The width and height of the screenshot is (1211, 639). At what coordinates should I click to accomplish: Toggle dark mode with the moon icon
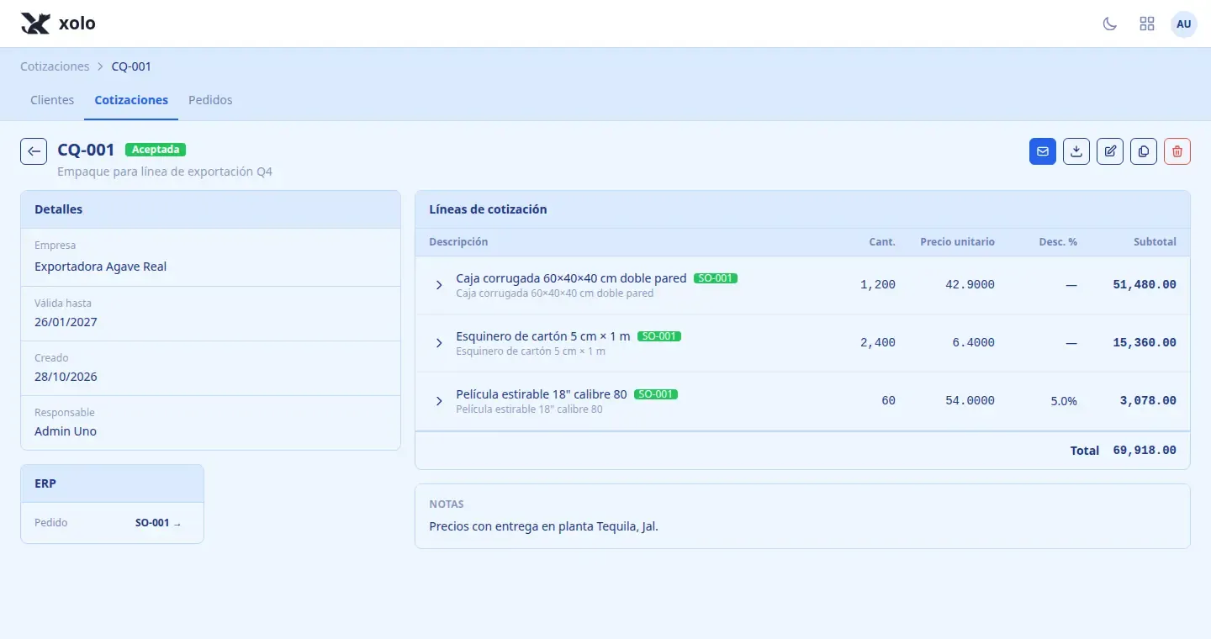[1110, 24]
